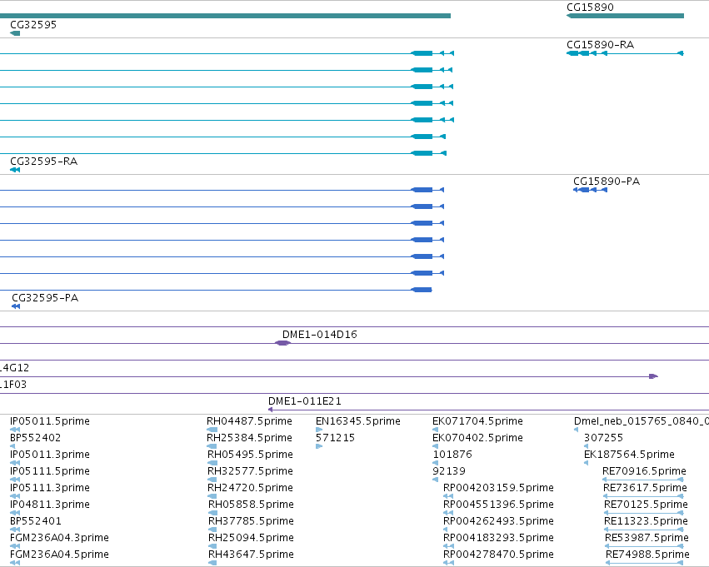The image size is (709, 567).
Task: Click the DME1-014D16 purple feature glyph
Action: tap(282, 343)
